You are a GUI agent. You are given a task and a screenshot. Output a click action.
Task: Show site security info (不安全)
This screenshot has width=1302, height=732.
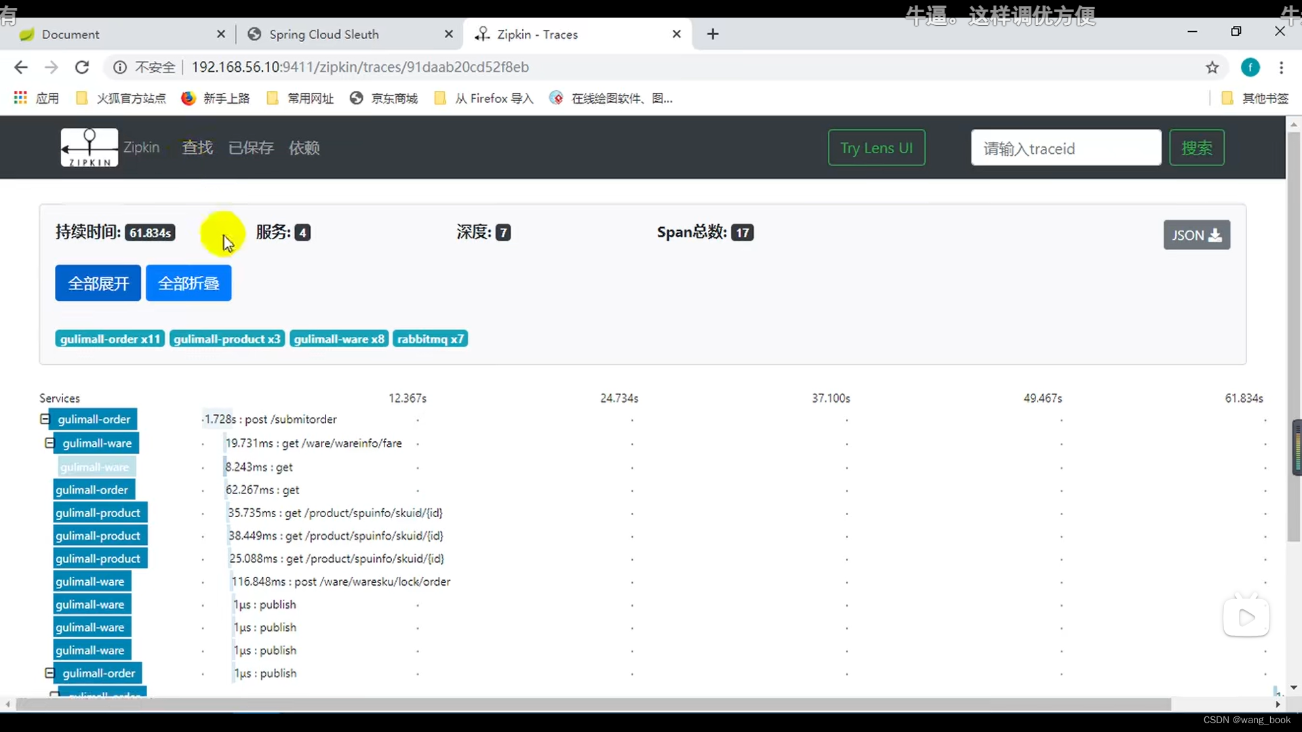click(x=144, y=67)
